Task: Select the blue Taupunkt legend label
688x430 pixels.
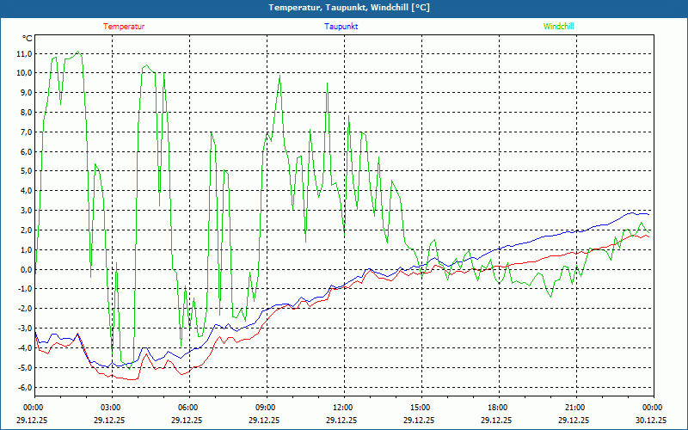Action: 341,27
